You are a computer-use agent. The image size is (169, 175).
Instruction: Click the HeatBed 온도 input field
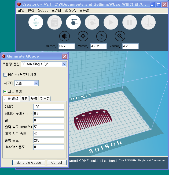tap(49, 147)
